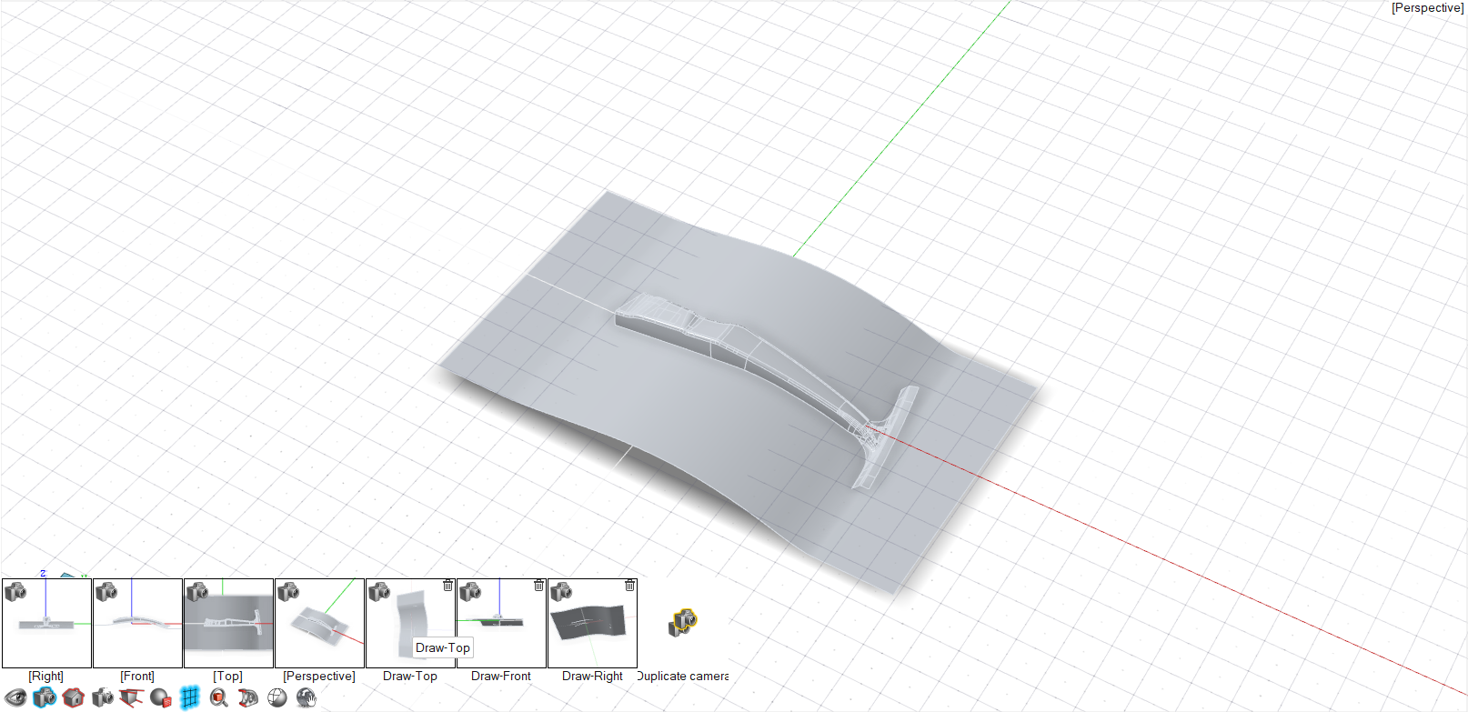Image resolution: width=1468 pixels, height=712 pixels.
Task: Click the [Perspective] viewport label at top right
Action: coord(1426,8)
